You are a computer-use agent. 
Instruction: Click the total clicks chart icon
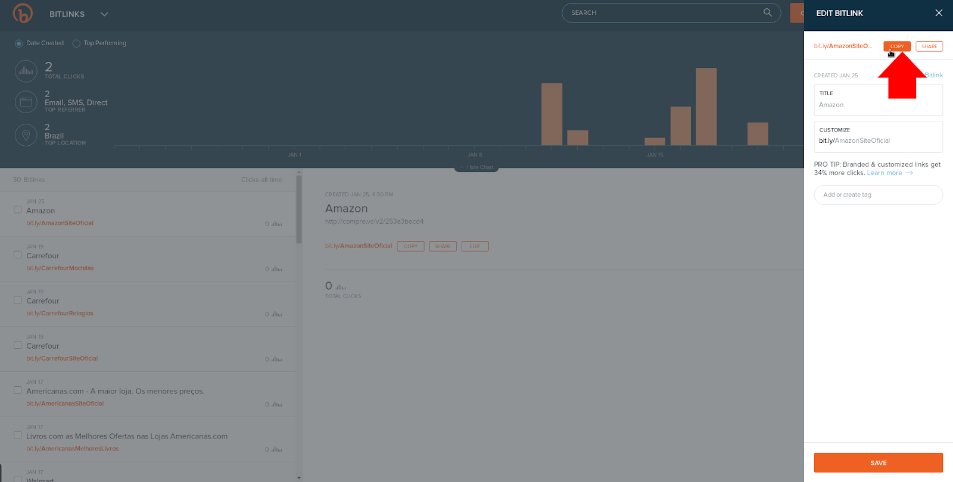coord(26,71)
